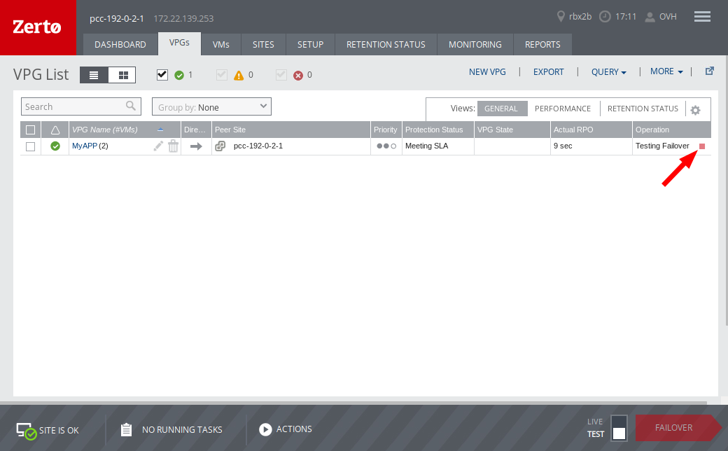Select the PERFORMANCE view
This screenshot has height=451, width=728.
[x=562, y=109]
